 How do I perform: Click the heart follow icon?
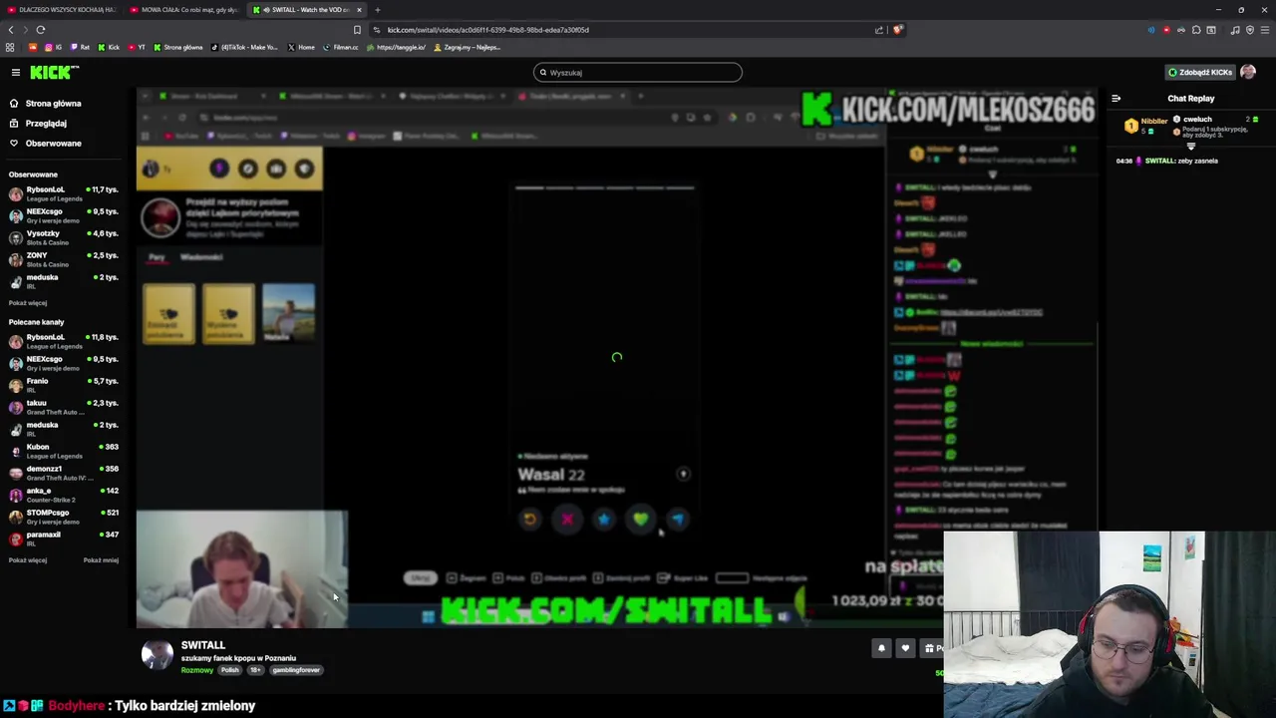click(x=905, y=648)
